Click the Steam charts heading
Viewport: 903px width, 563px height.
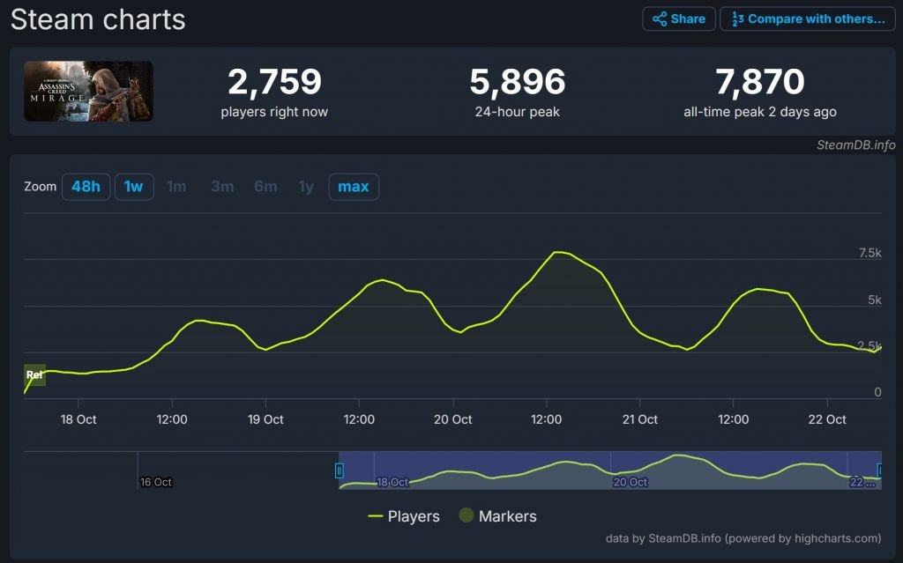[x=98, y=19]
